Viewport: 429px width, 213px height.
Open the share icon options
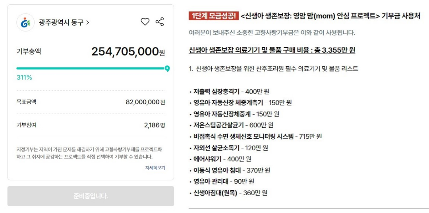pyautogui.click(x=160, y=22)
